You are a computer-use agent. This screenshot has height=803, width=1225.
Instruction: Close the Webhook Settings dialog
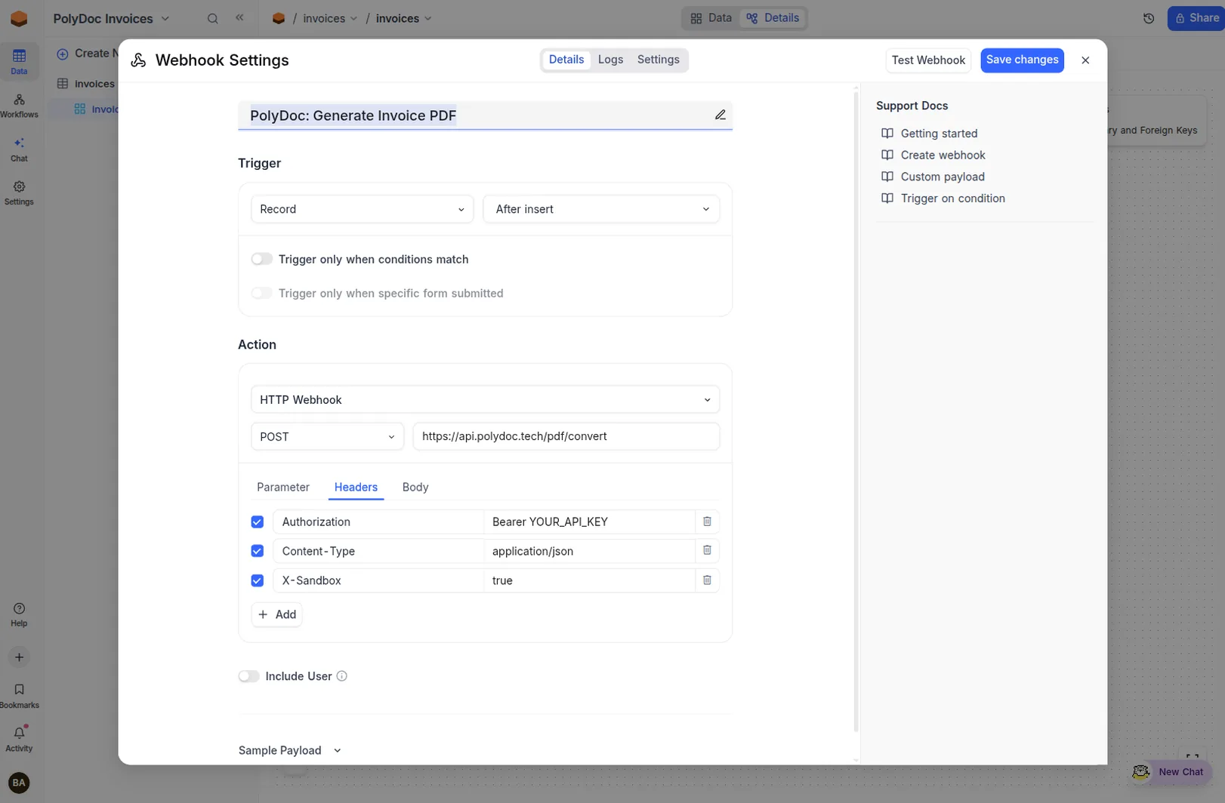(x=1085, y=60)
